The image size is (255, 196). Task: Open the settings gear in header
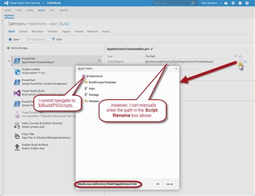[233, 3]
